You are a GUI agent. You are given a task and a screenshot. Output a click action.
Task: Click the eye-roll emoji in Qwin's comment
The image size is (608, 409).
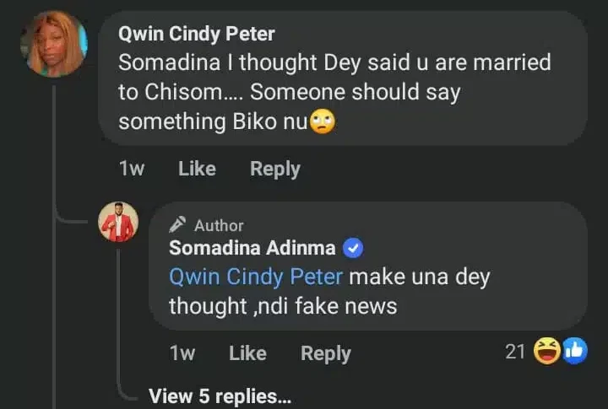coord(323,122)
